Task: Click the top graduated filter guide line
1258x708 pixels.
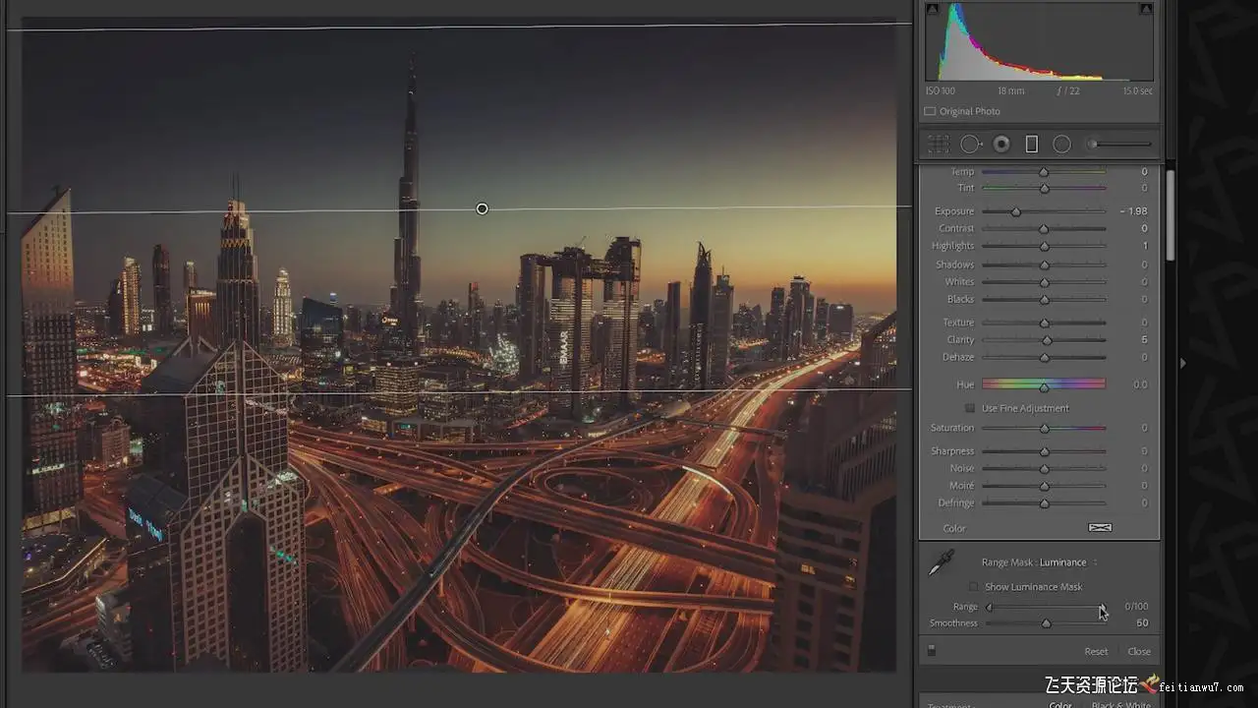Action: (460, 27)
